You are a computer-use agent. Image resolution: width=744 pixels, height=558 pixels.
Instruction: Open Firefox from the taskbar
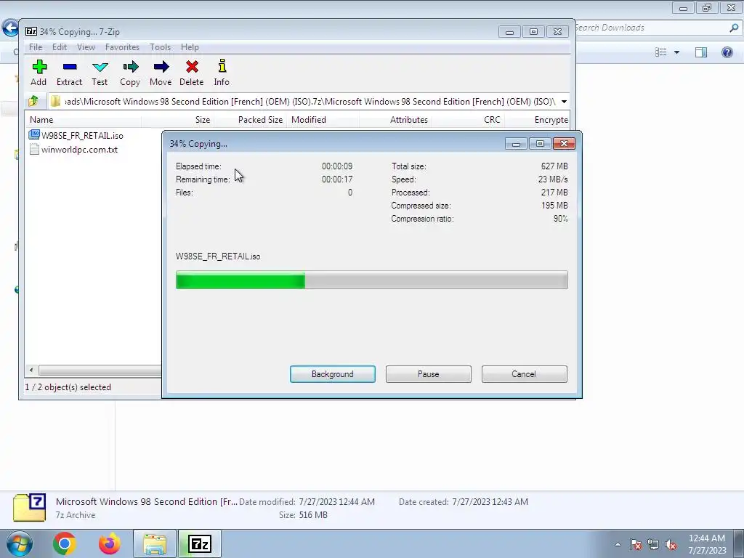coord(110,543)
